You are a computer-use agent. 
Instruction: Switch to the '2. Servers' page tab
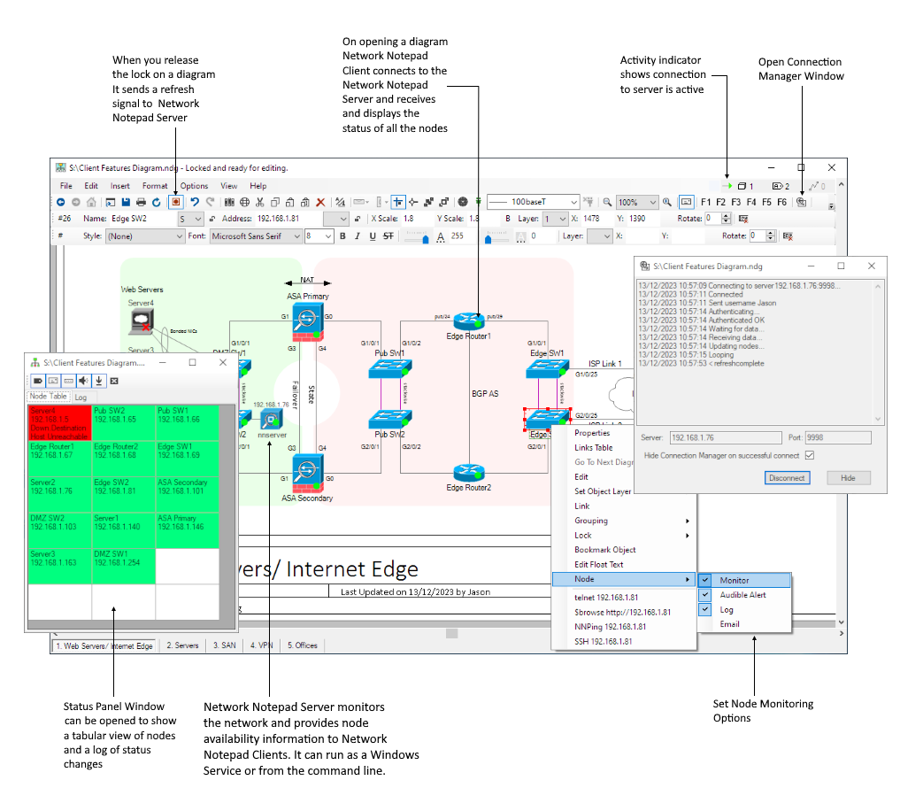182,645
